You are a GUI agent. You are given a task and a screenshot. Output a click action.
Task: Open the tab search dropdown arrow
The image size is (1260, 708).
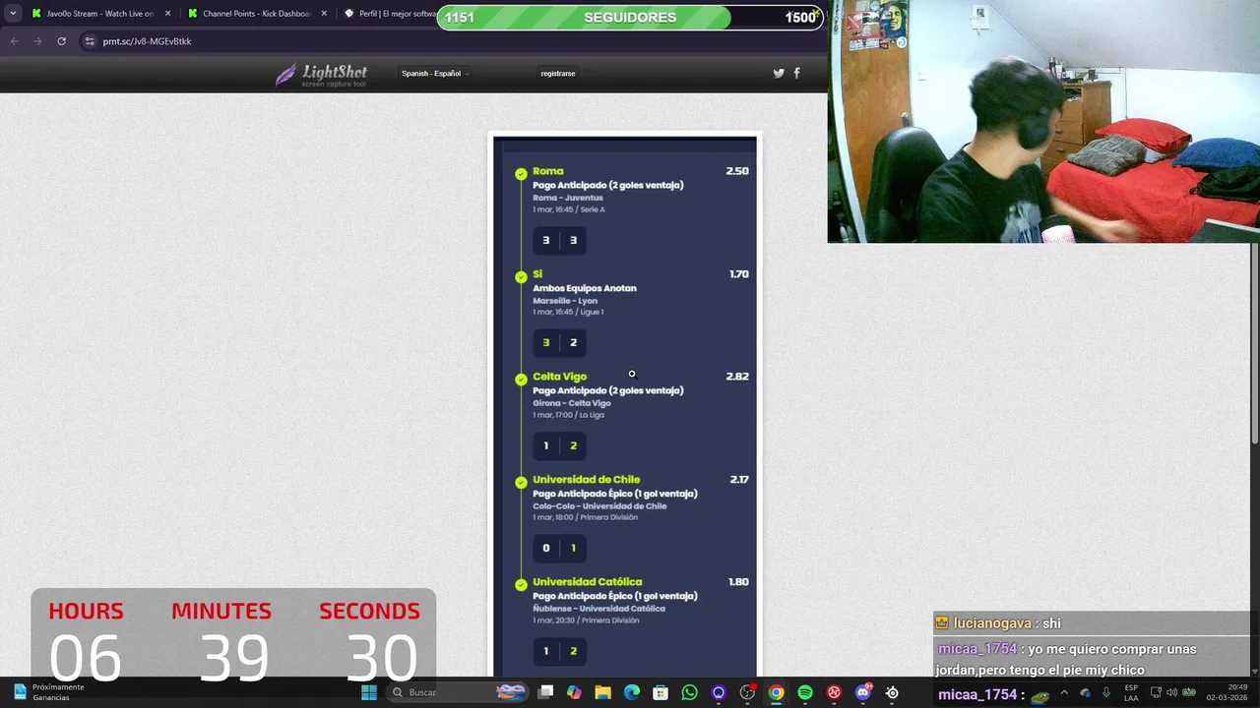(13, 14)
